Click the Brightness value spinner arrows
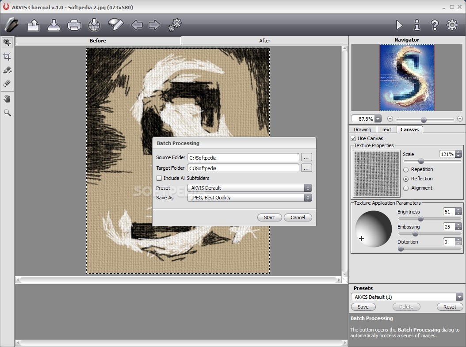This screenshot has height=347, width=466. click(x=458, y=212)
